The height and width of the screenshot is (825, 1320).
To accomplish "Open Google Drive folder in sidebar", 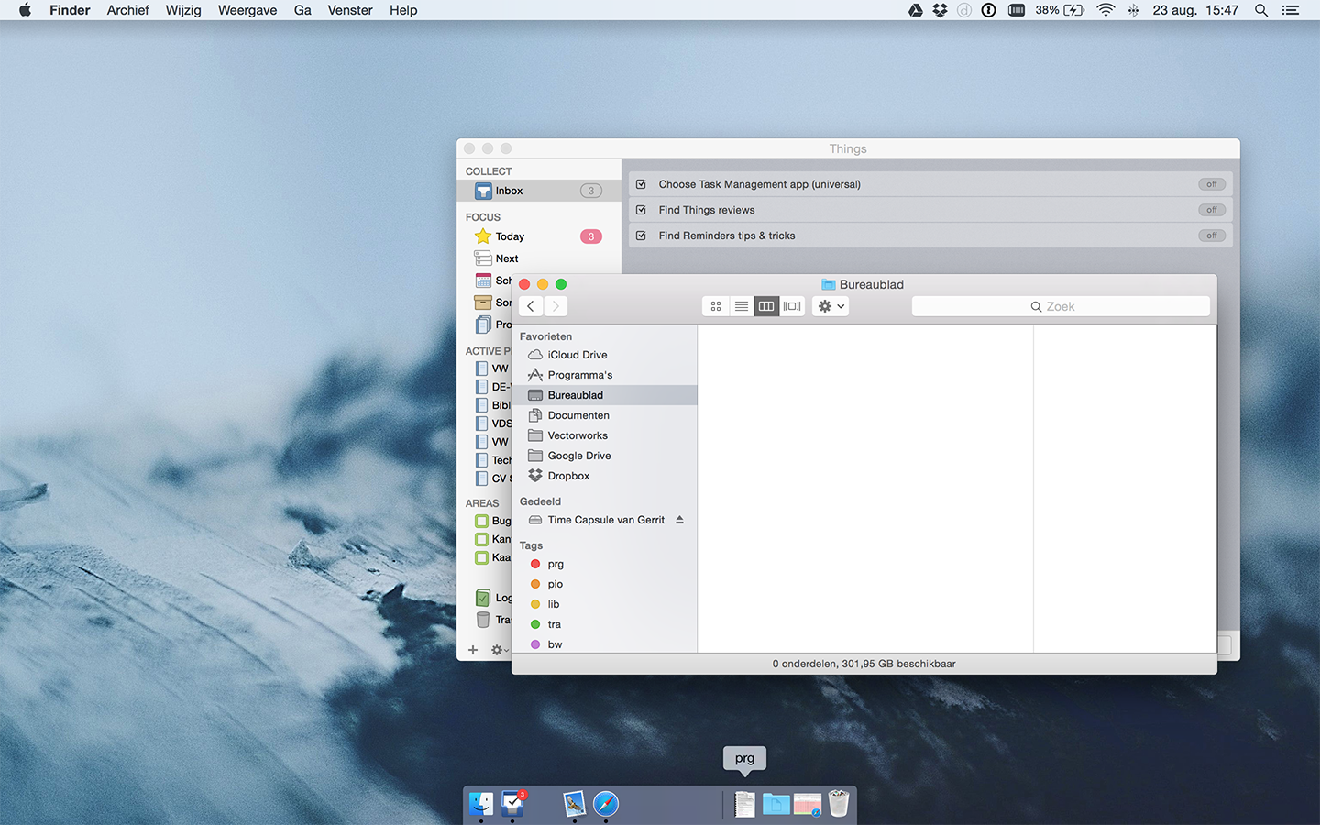I will click(605, 456).
